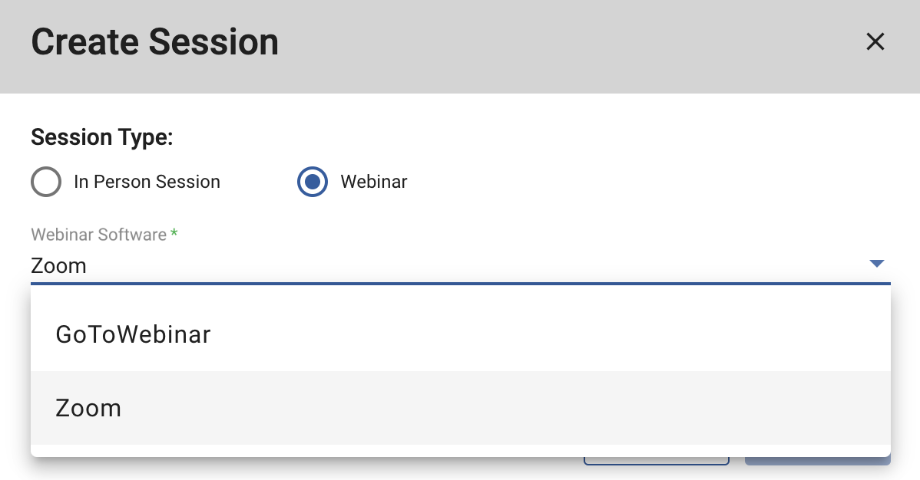Close the Create Session dialog with the X
920x480 pixels.
coord(875,41)
